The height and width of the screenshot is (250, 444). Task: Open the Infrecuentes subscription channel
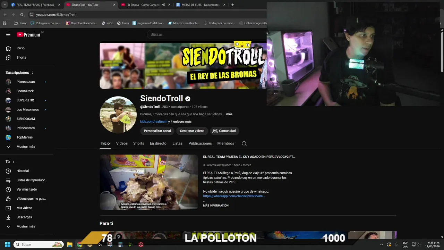pyautogui.click(x=26, y=128)
